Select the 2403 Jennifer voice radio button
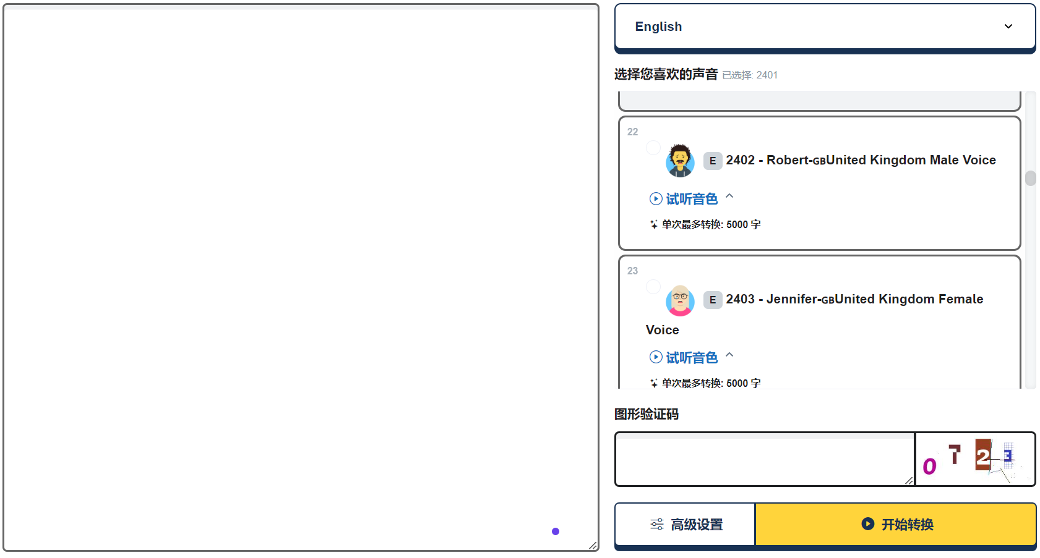The width and height of the screenshot is (1040, 558). pos(653,287)
